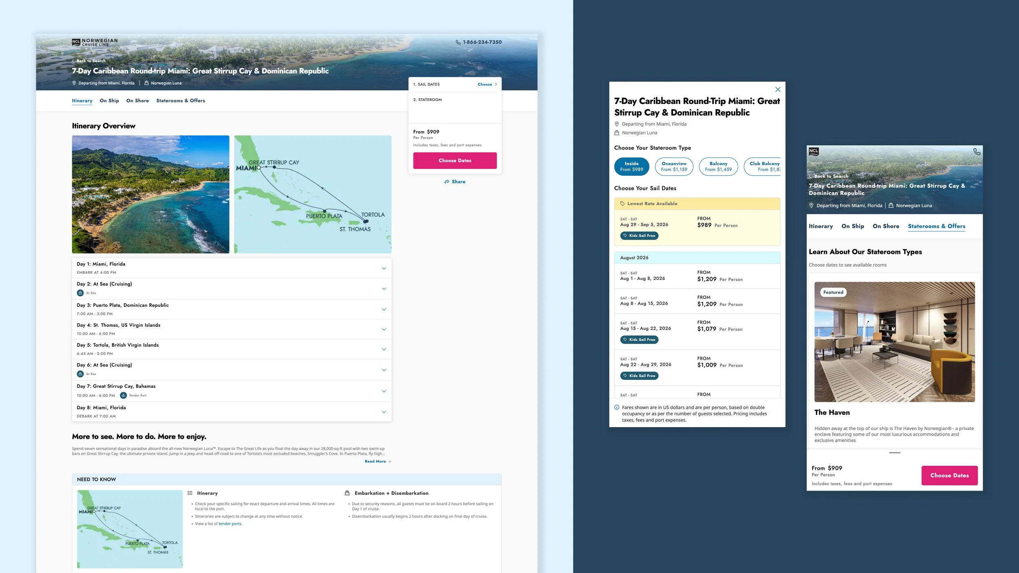
Task: Open the tender ports link
Action: [230, 524]
